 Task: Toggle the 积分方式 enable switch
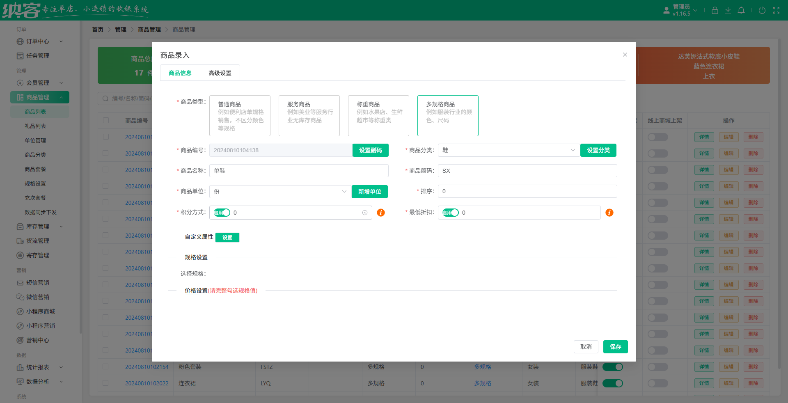[x=222, y=213]
